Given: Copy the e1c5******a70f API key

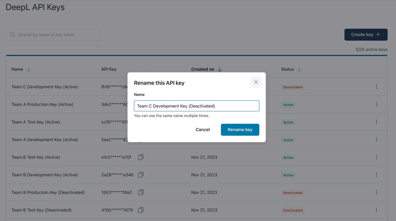Looking at the screenshot, I should point(141,157).
